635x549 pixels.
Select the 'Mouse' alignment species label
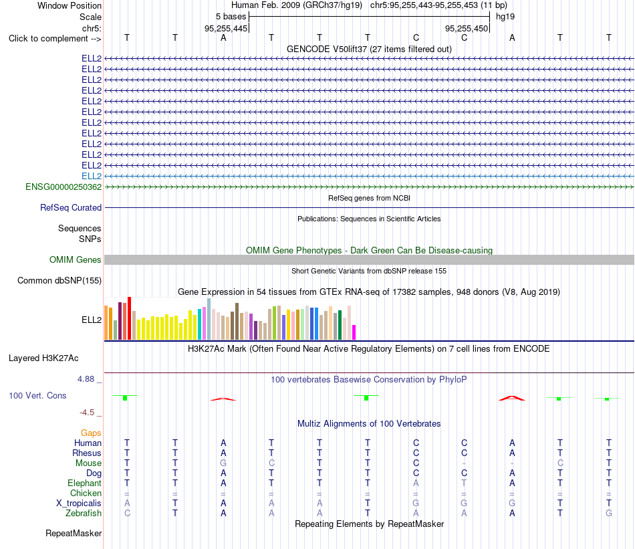coord(88,463)
